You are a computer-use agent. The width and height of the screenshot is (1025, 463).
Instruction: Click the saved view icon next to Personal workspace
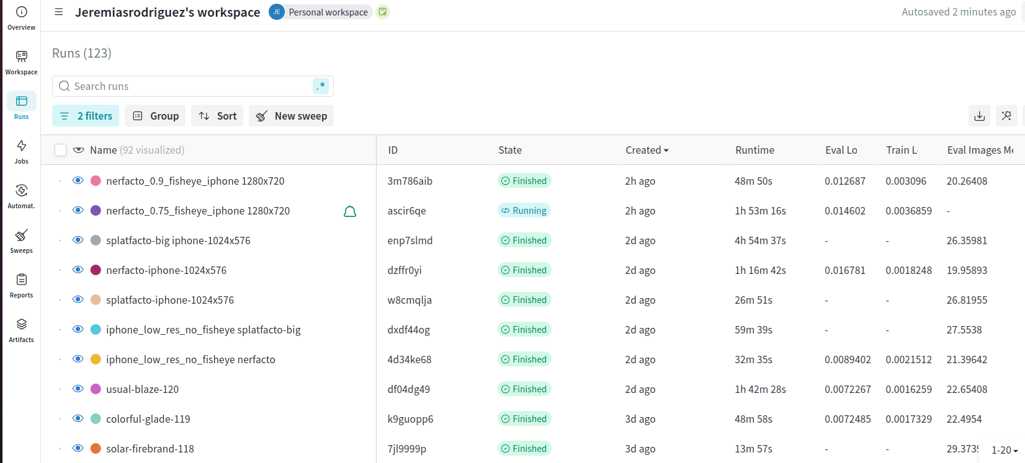coord(383,12)
